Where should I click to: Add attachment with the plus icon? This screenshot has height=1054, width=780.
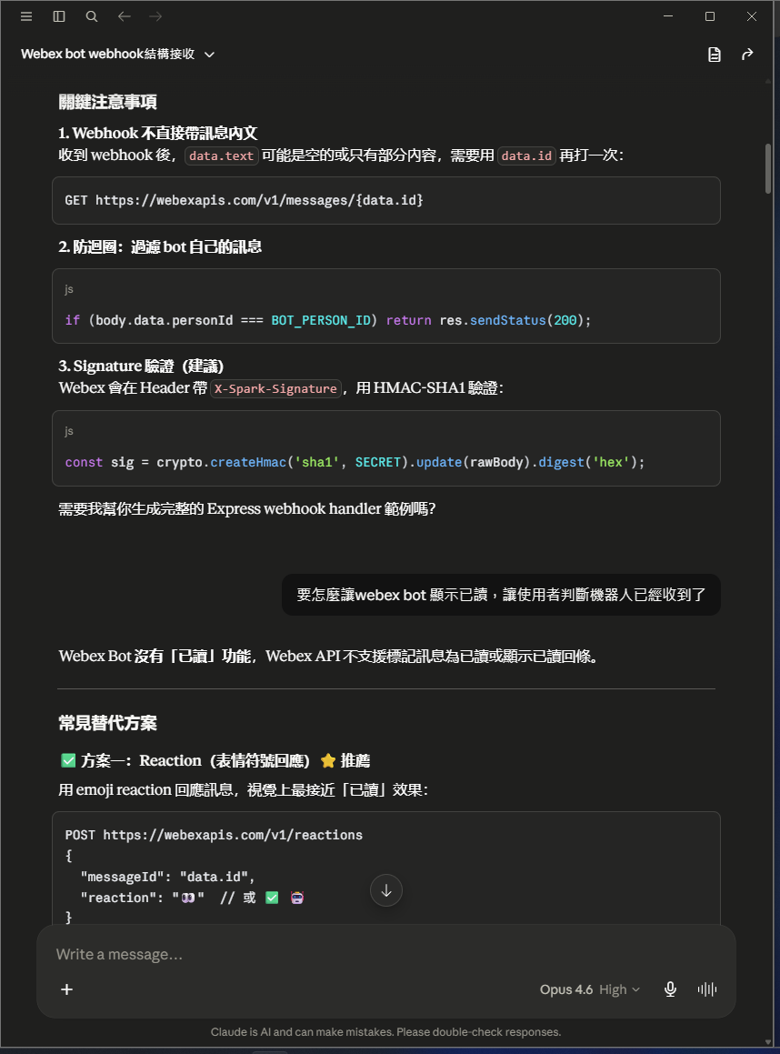coord(67,989)
